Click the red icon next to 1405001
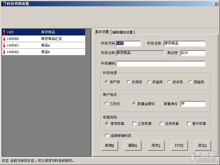 (4, 45)
